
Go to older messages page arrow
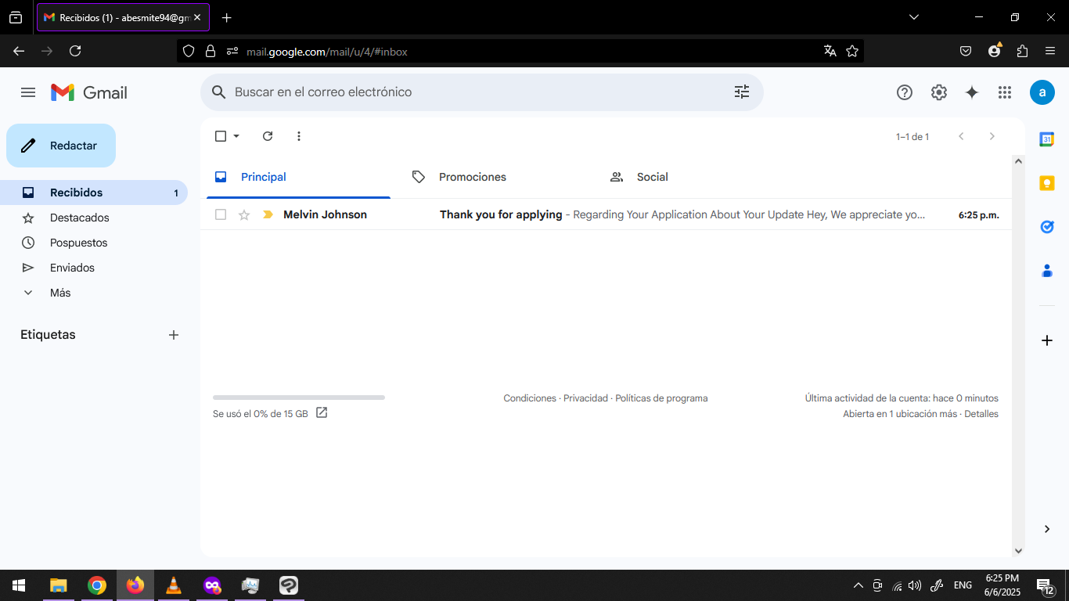pyautogui.click(x=992, y=136)
